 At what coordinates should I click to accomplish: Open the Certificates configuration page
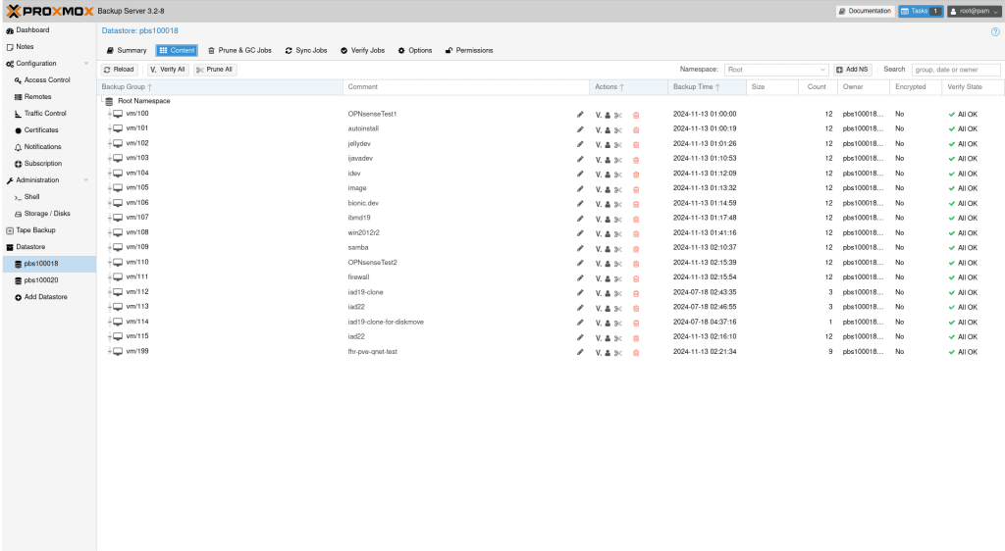pos(41,130)
